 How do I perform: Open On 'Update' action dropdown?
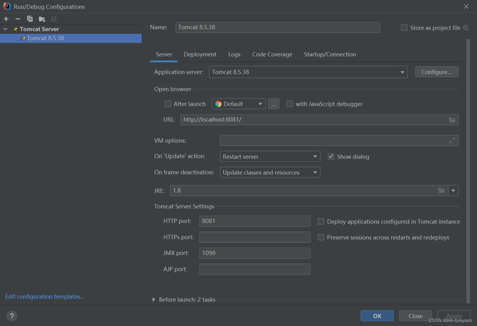[270, 157]
